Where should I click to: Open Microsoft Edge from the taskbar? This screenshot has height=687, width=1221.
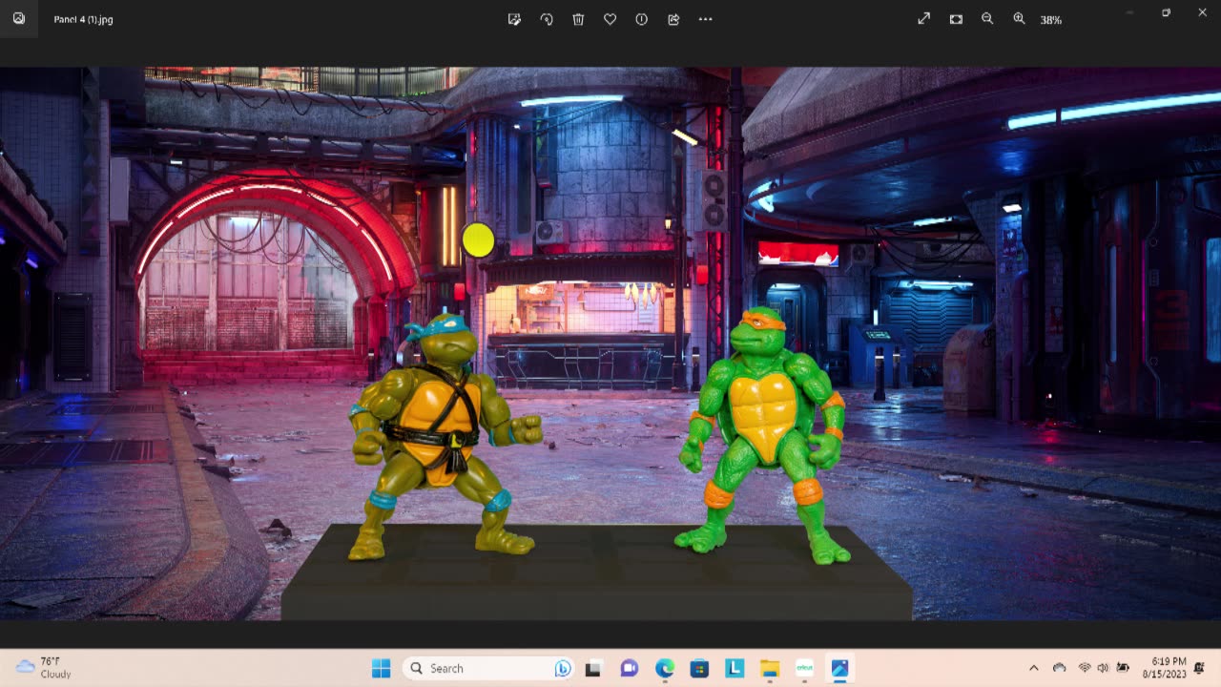pyautogui.click(x=665, y=669)
